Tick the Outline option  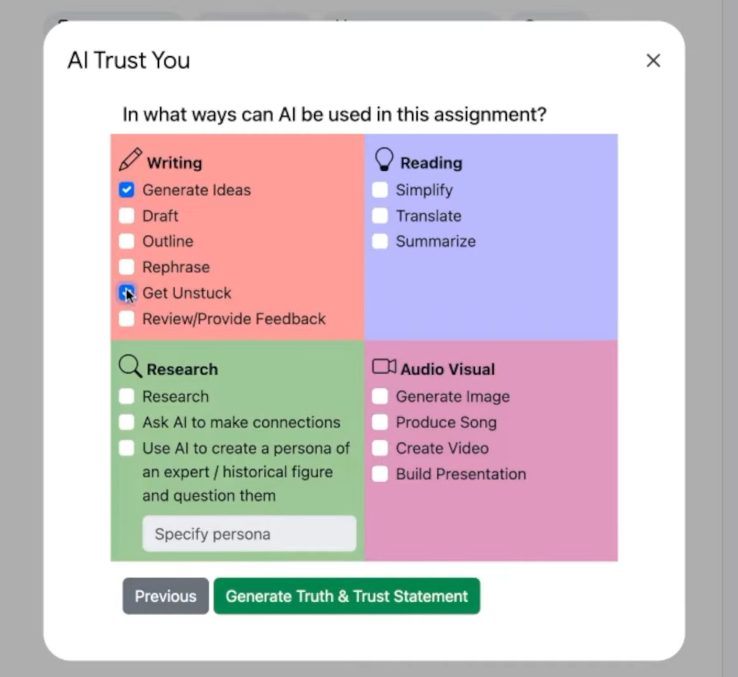(126, 241)
